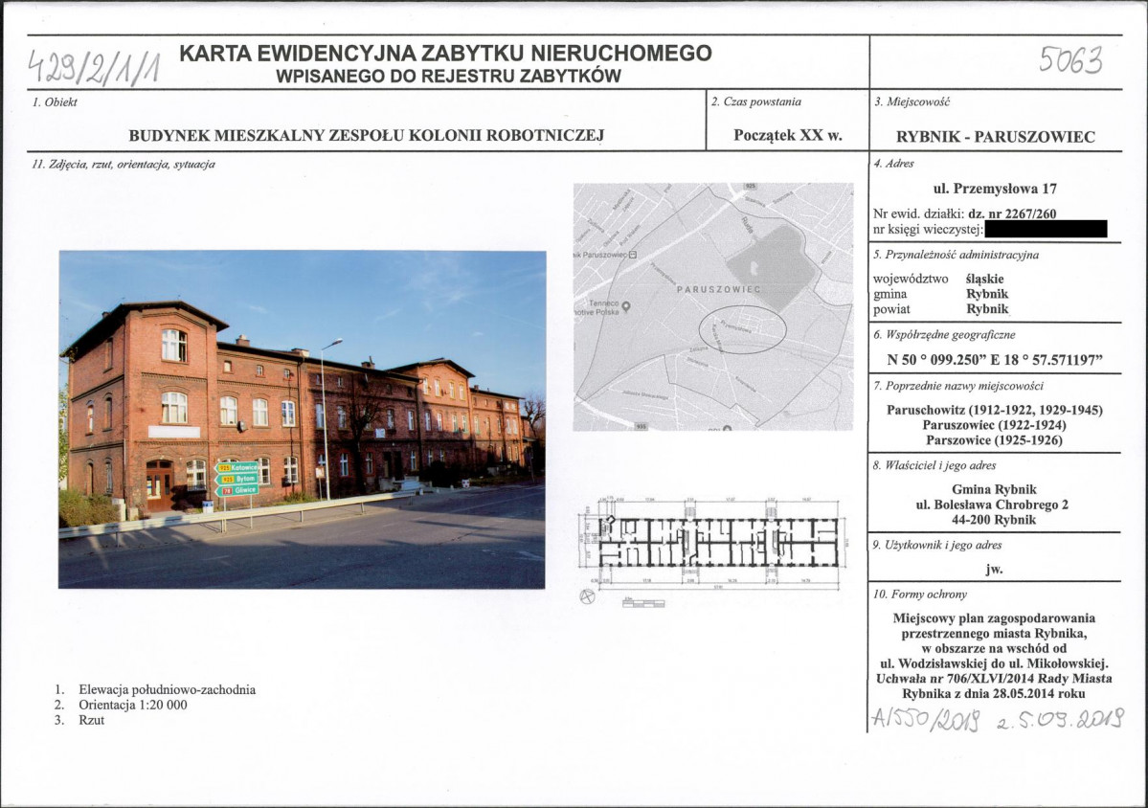1148x808 pixels.
Task: Click handwritten number '429/2/1/1'
Action: pyautogui.click(x=95, y=69)
